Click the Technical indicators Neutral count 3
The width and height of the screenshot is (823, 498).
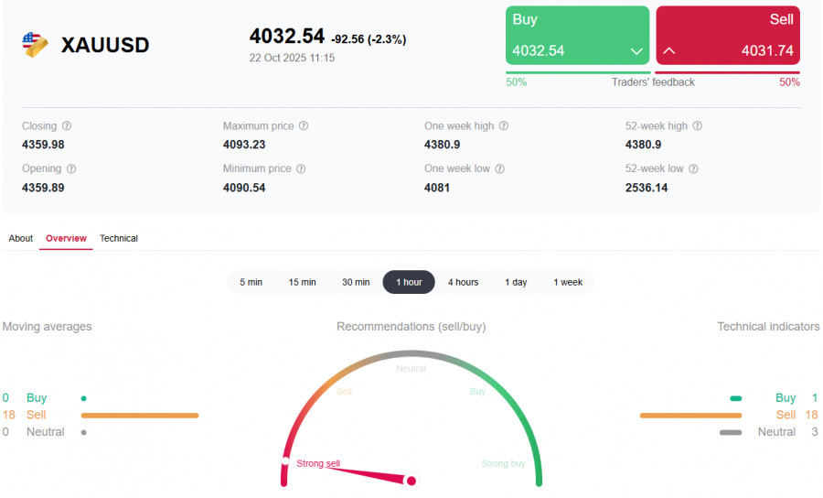click(x=815, y=432)
